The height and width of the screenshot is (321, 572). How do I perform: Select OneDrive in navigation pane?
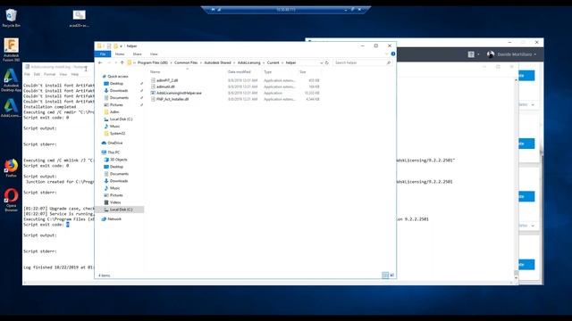(x=115, y=143)
